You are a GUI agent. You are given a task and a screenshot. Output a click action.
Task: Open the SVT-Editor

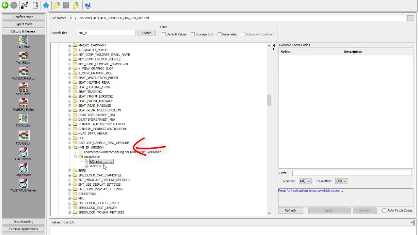pyautogui.click(x=24, y=89)
